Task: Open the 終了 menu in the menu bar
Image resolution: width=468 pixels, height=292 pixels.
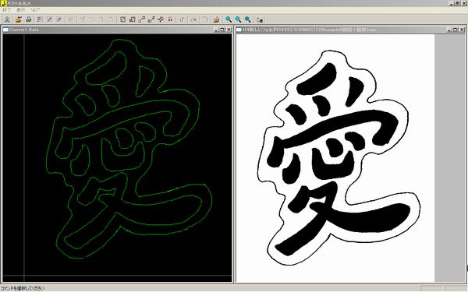Action: point(6,10)
